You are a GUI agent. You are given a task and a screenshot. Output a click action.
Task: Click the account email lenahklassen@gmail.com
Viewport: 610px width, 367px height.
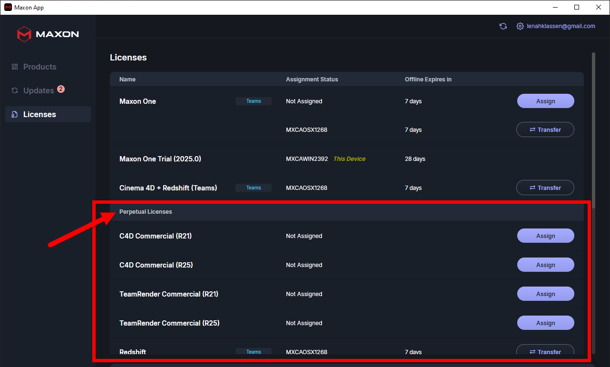tap(561, 26)
